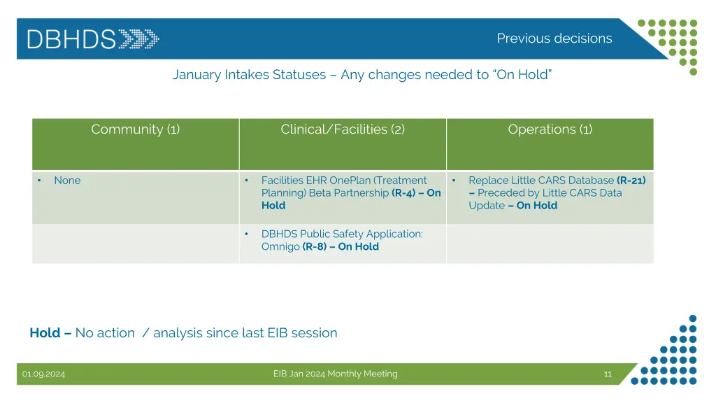
Task: Click the "None" entry under Community
Action: coord(67,181)
